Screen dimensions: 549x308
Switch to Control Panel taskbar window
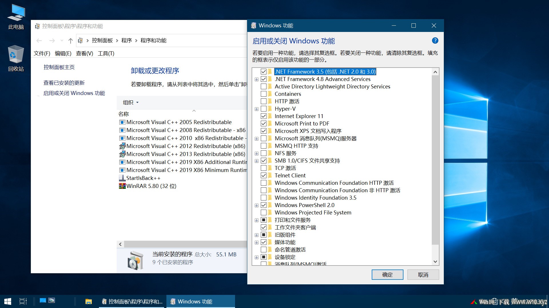(132, 301)
